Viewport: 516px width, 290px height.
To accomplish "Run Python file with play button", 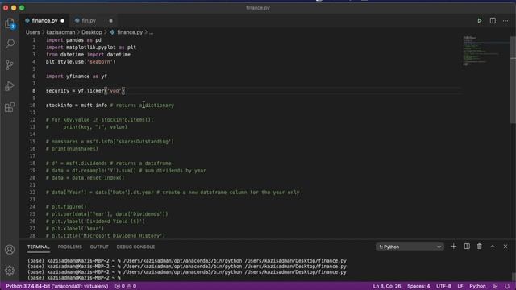I will 480,21.
